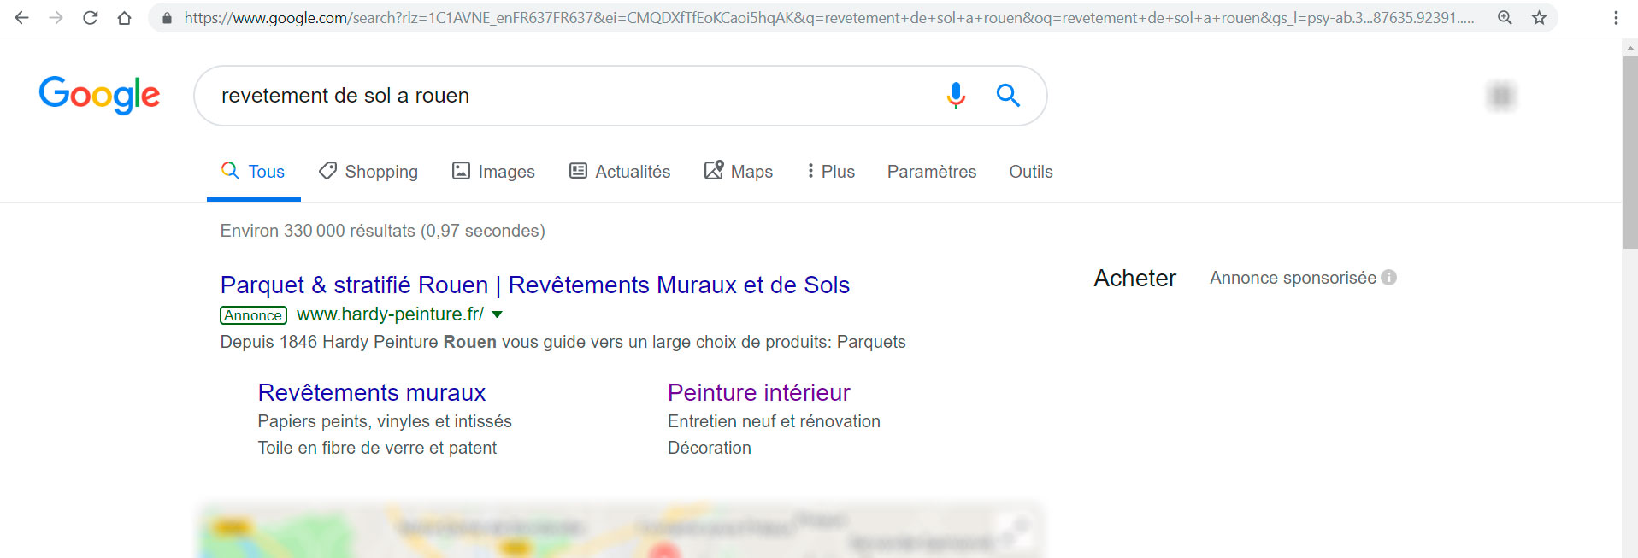Click the Acheter heading
This screenshot has height=558, width=1638.
[x=1135, y=278]
